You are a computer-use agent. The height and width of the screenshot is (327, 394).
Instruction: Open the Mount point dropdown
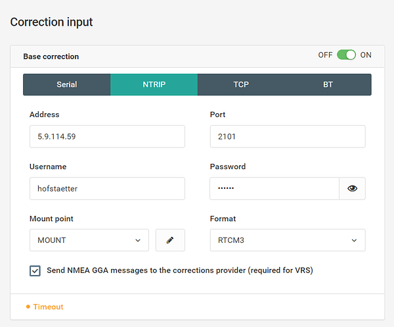[89, 240]
